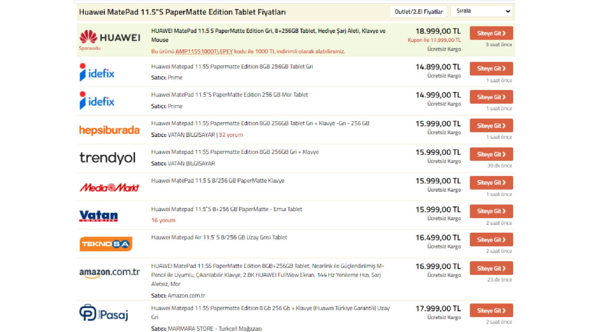Screen dimensions: 590x332
Task: Go to site for 14.899,00 TL idefix offer
Action: 491,69
